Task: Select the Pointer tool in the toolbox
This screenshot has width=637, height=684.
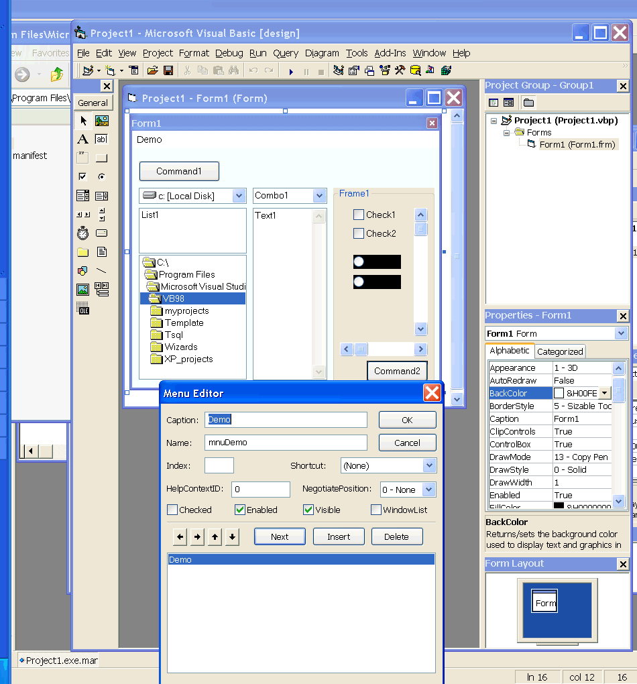Action: pos(83,121)
